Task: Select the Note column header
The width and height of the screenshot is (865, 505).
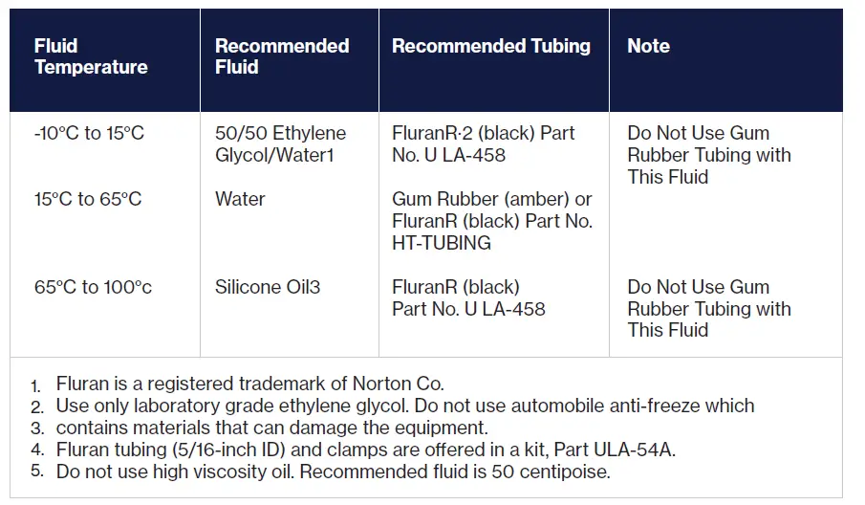Action: pyautogui.click(x=648, y=46)
